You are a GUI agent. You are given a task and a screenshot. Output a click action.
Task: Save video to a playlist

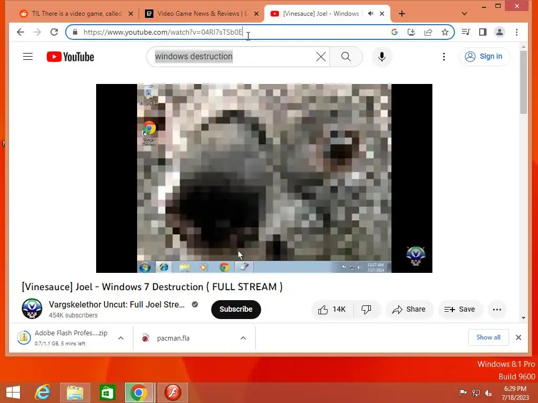click(x=460, y=310)
